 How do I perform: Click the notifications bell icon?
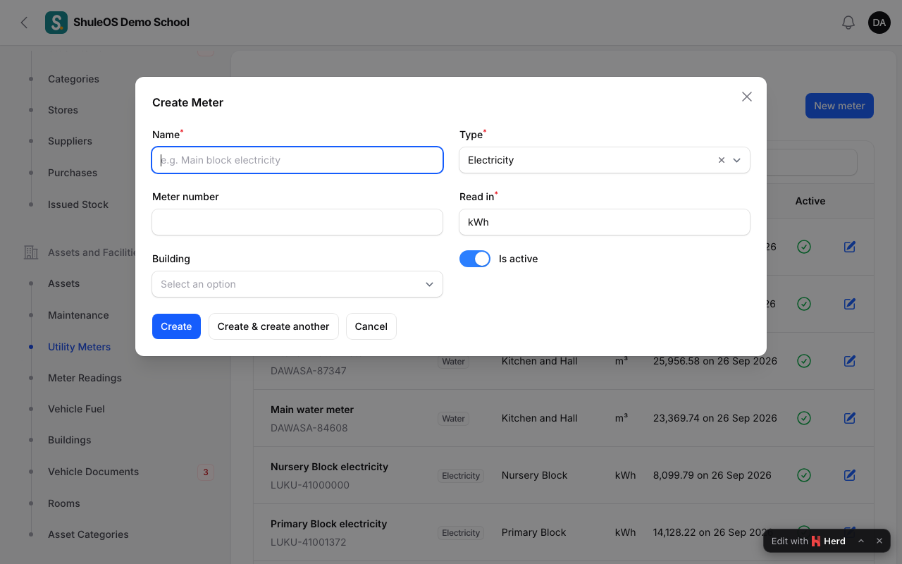[848, 23]
